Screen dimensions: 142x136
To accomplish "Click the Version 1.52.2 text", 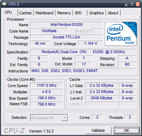I will click(42, 131).
